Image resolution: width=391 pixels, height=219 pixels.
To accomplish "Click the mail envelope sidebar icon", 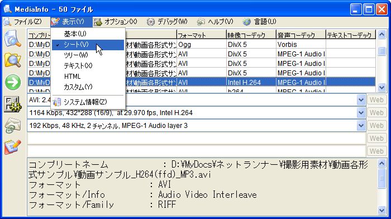I will point(12,126).
